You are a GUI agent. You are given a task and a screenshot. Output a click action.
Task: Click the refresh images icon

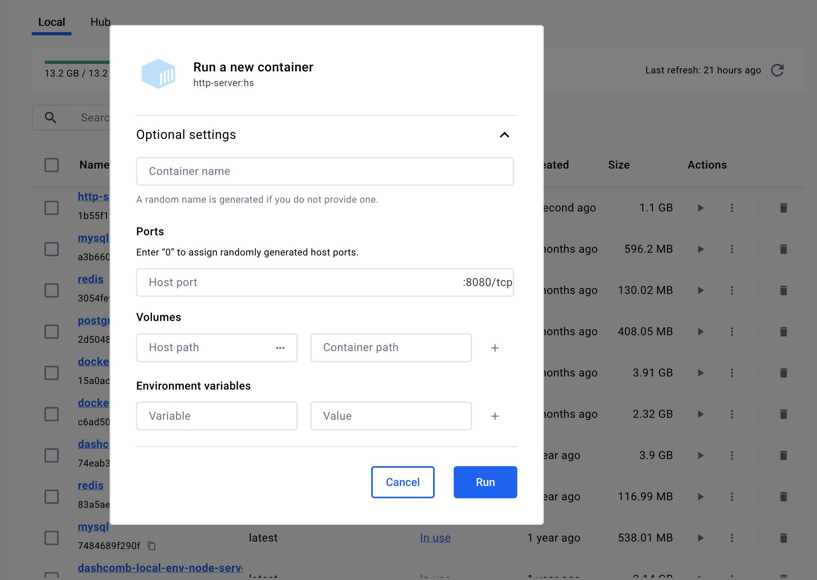[777, 70]
